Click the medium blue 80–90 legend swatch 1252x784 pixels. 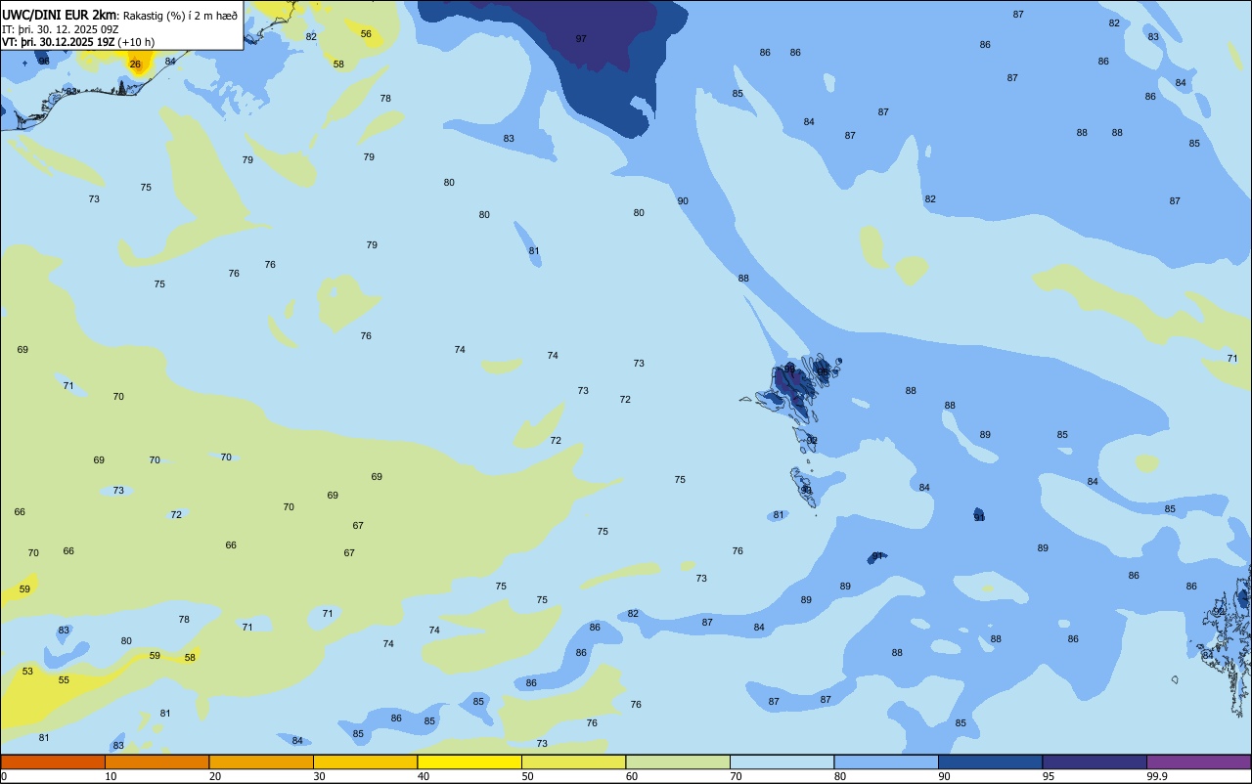click(886, 762)
